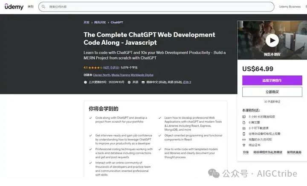
Task: Click the price US$64.99 text
Action: point(258,69)
